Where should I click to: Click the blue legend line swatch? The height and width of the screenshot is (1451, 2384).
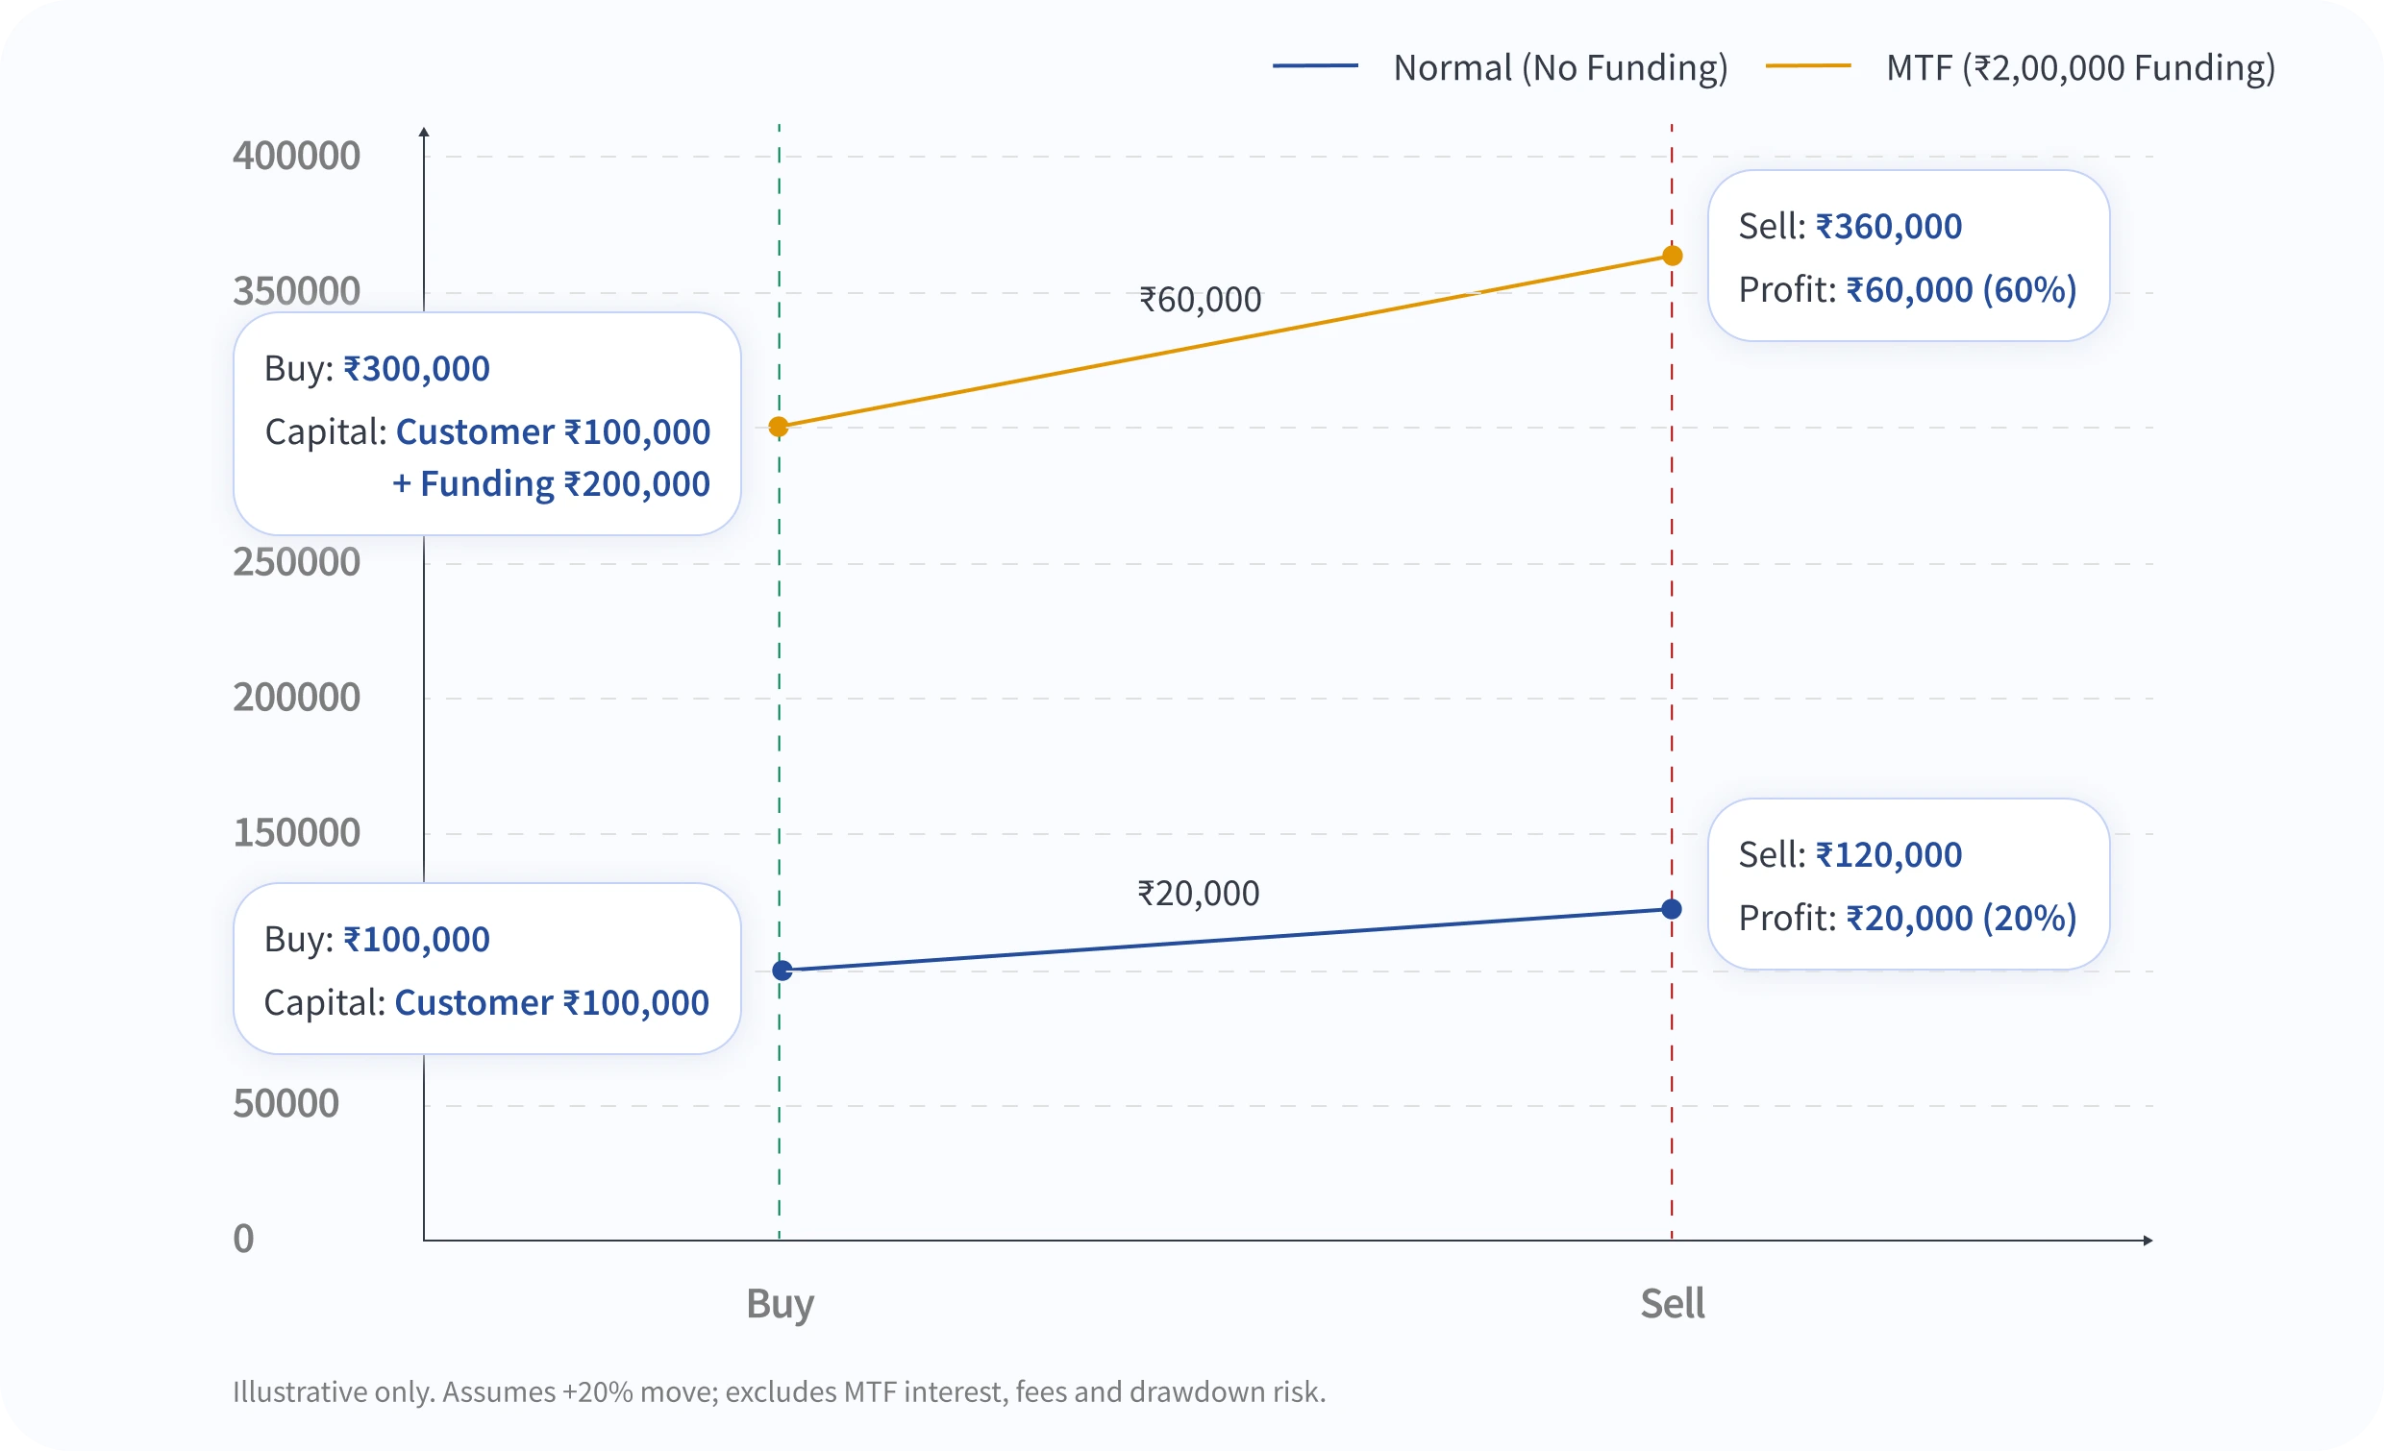(x=1315, y=65)
